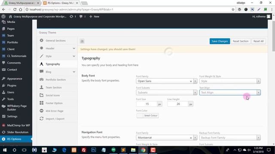
Task: Click the browser address bar
Action: [130, 9]
